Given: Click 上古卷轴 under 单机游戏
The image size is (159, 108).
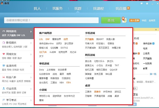Looking at the screenshot, I should click(x=51, y=70).
